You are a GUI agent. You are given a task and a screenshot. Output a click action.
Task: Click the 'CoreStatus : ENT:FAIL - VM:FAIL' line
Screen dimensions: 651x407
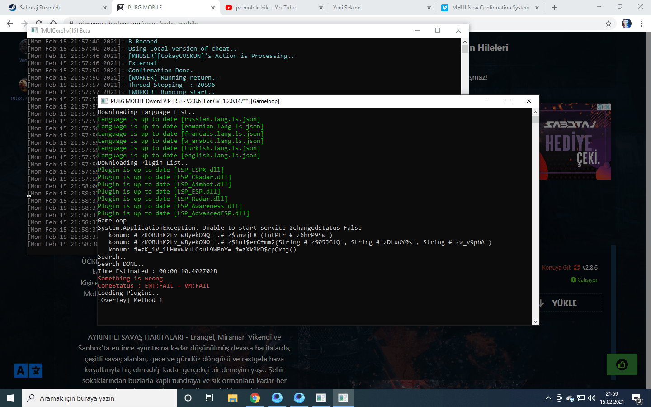pos(154,286)
